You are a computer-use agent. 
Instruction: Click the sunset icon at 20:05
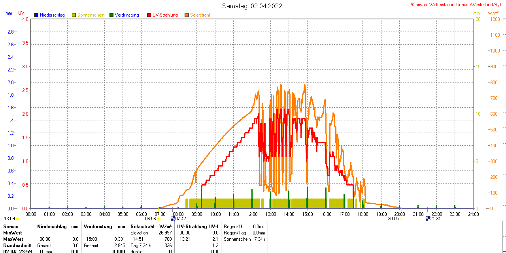point(401,219)
